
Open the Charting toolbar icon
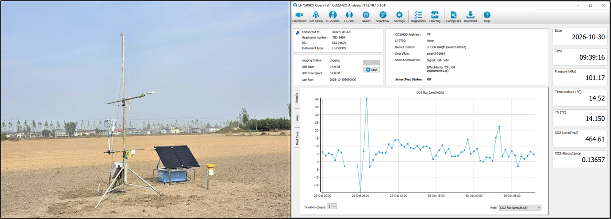pyautogui.click(x=435, y=17)
